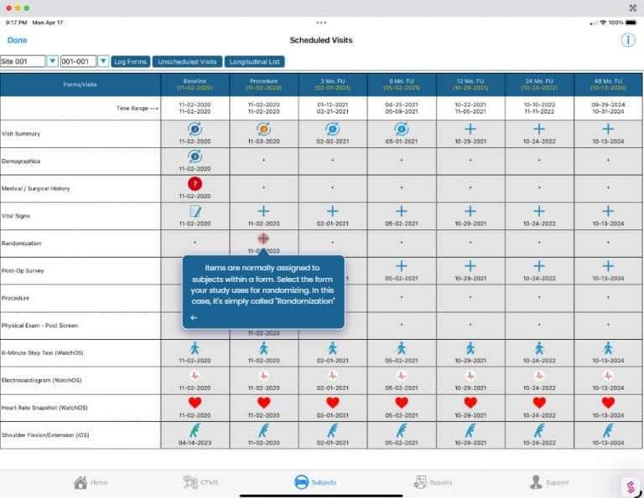Image resolution: width=644 pixels, height=498 pixels.
Task: Open 48 Mo. FU Heart Rate Snapshot
Action: coord(608,403)
